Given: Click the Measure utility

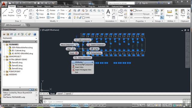Looking at the screenshot, I should coord(169,13).
